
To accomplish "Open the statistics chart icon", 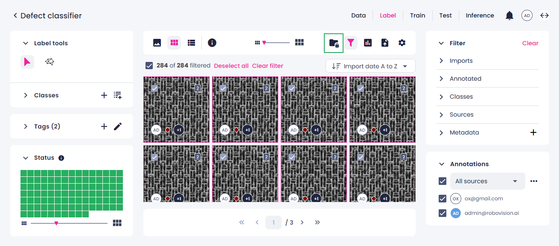I will point(368,43).
